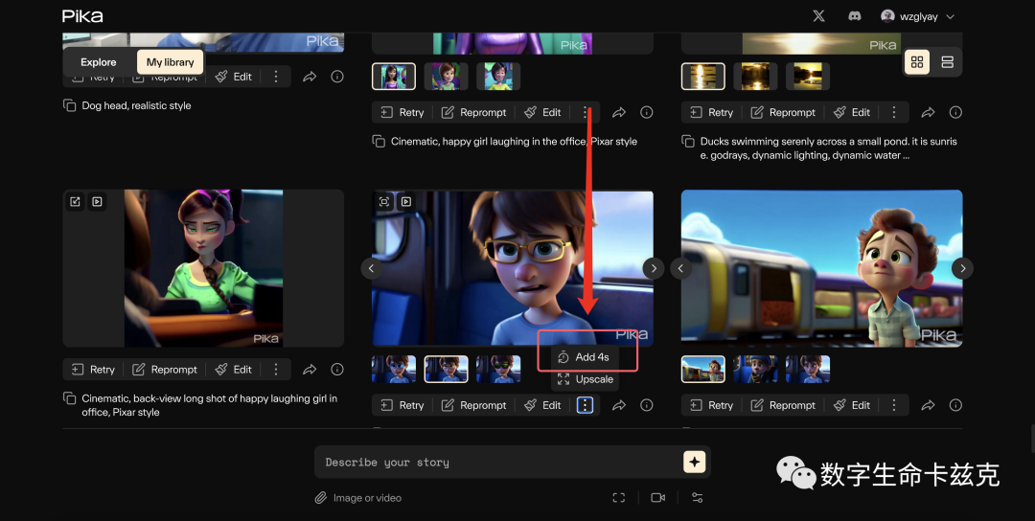Edit the glasses boy video
This screenshot has width=1035, height=521.
pyautogui.click(x=542, y=405)
